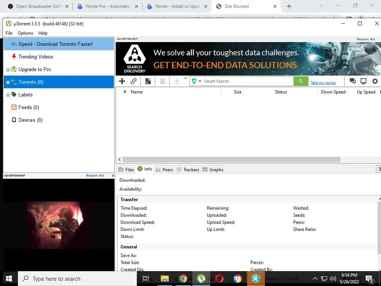Click the Remove torrent trash icon
This screenshot has height=286, width=381.
click(163, 81)
